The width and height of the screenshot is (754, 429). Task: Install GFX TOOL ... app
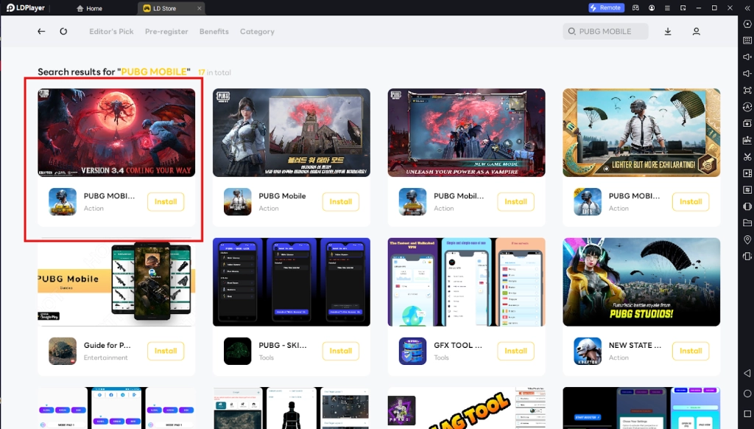click(x=515, y=351)
